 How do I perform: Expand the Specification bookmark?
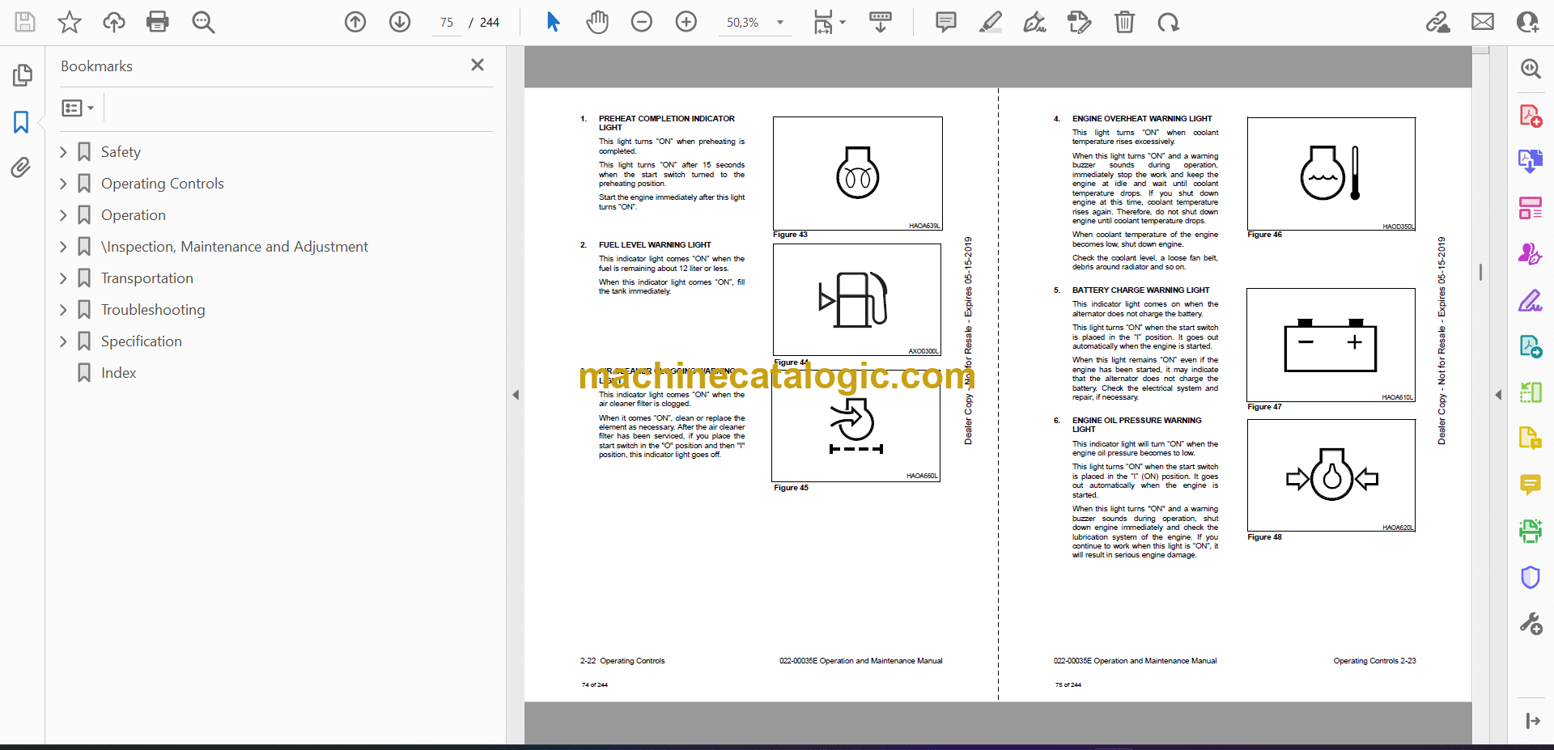click(x=63, y=341)
